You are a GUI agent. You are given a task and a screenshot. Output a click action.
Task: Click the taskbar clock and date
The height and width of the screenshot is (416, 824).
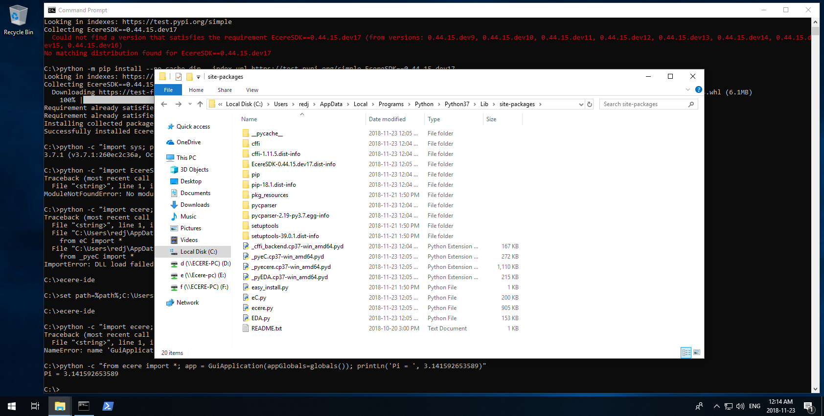point(780,406)
